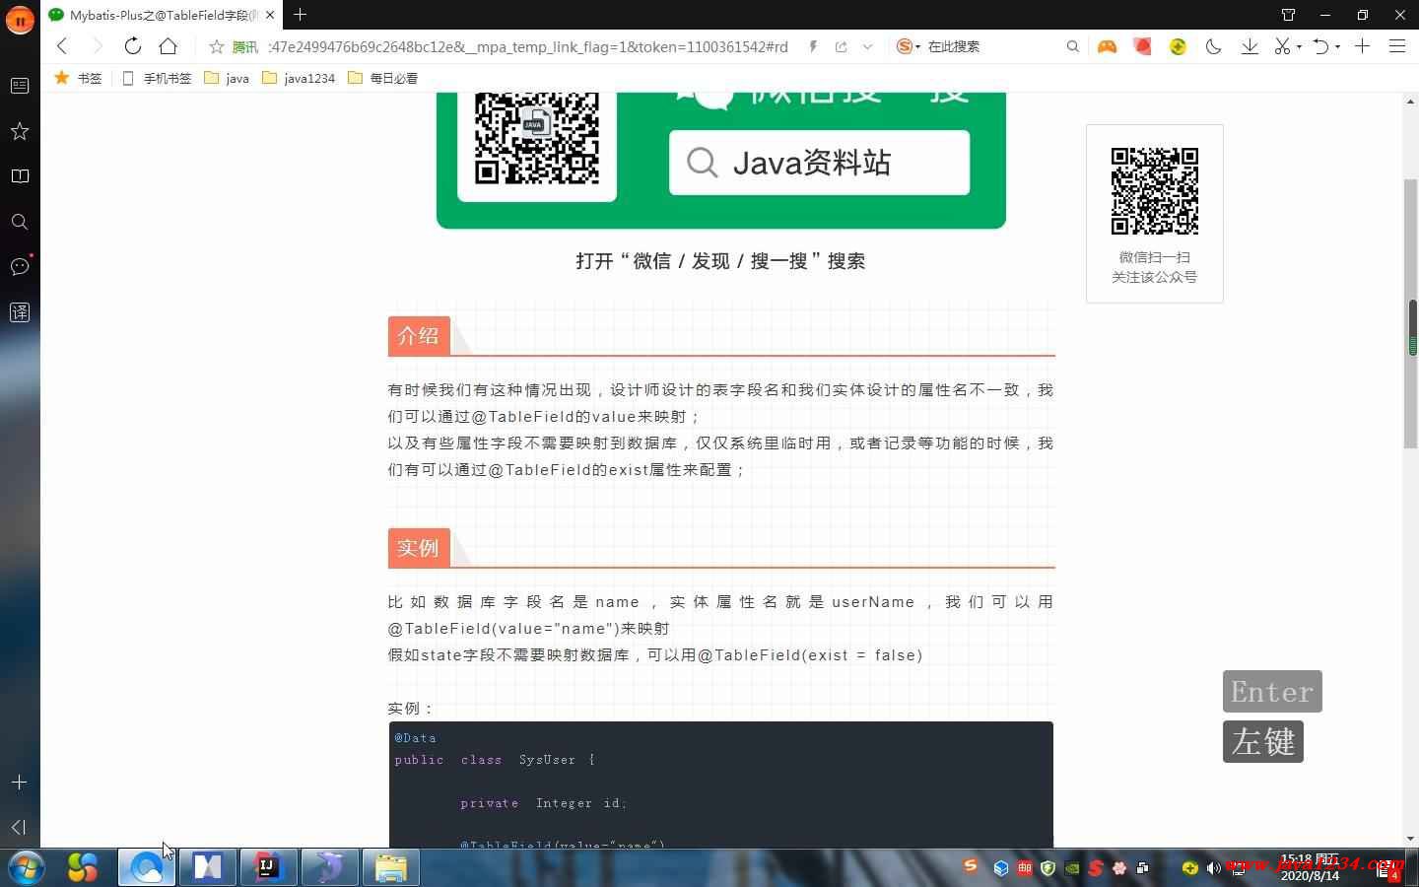
Task: Close the Mybatis-Plus tab
Action: (270, 15)
